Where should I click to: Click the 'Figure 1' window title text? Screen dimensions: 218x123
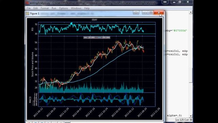[35, 14]
